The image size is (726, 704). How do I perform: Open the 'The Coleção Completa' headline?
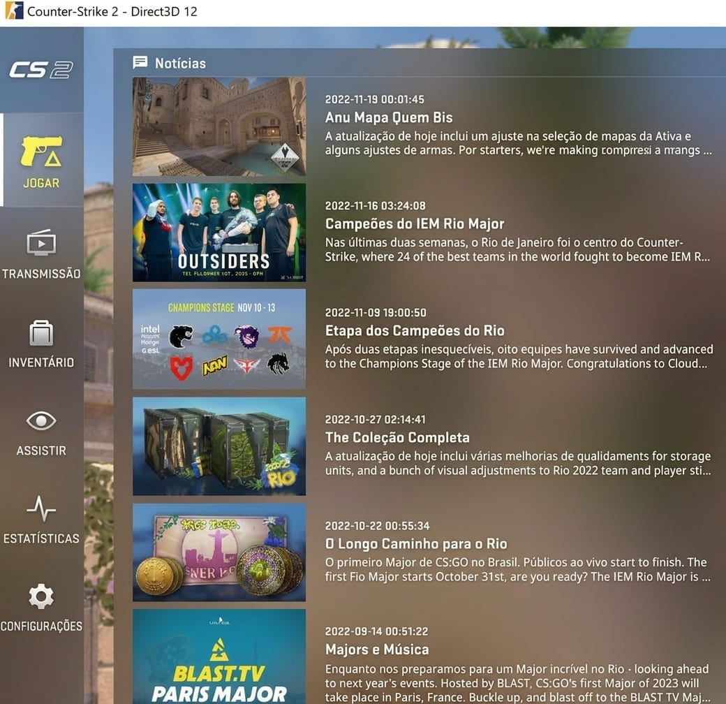(x=397, y=438)
